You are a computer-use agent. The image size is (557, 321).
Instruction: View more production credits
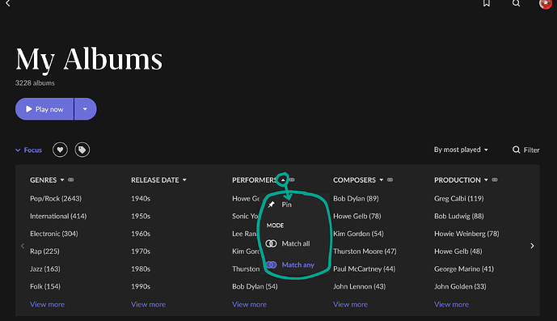451,304
